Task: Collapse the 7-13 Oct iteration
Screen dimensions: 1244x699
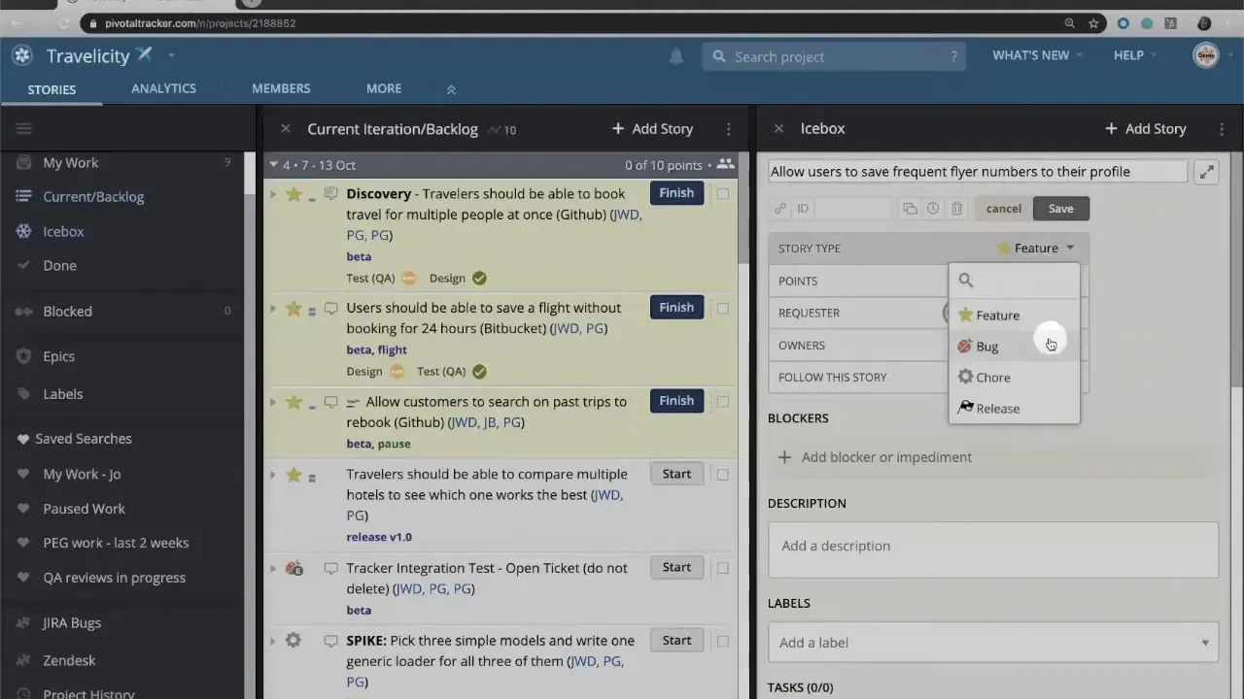Action: [273, 164]
